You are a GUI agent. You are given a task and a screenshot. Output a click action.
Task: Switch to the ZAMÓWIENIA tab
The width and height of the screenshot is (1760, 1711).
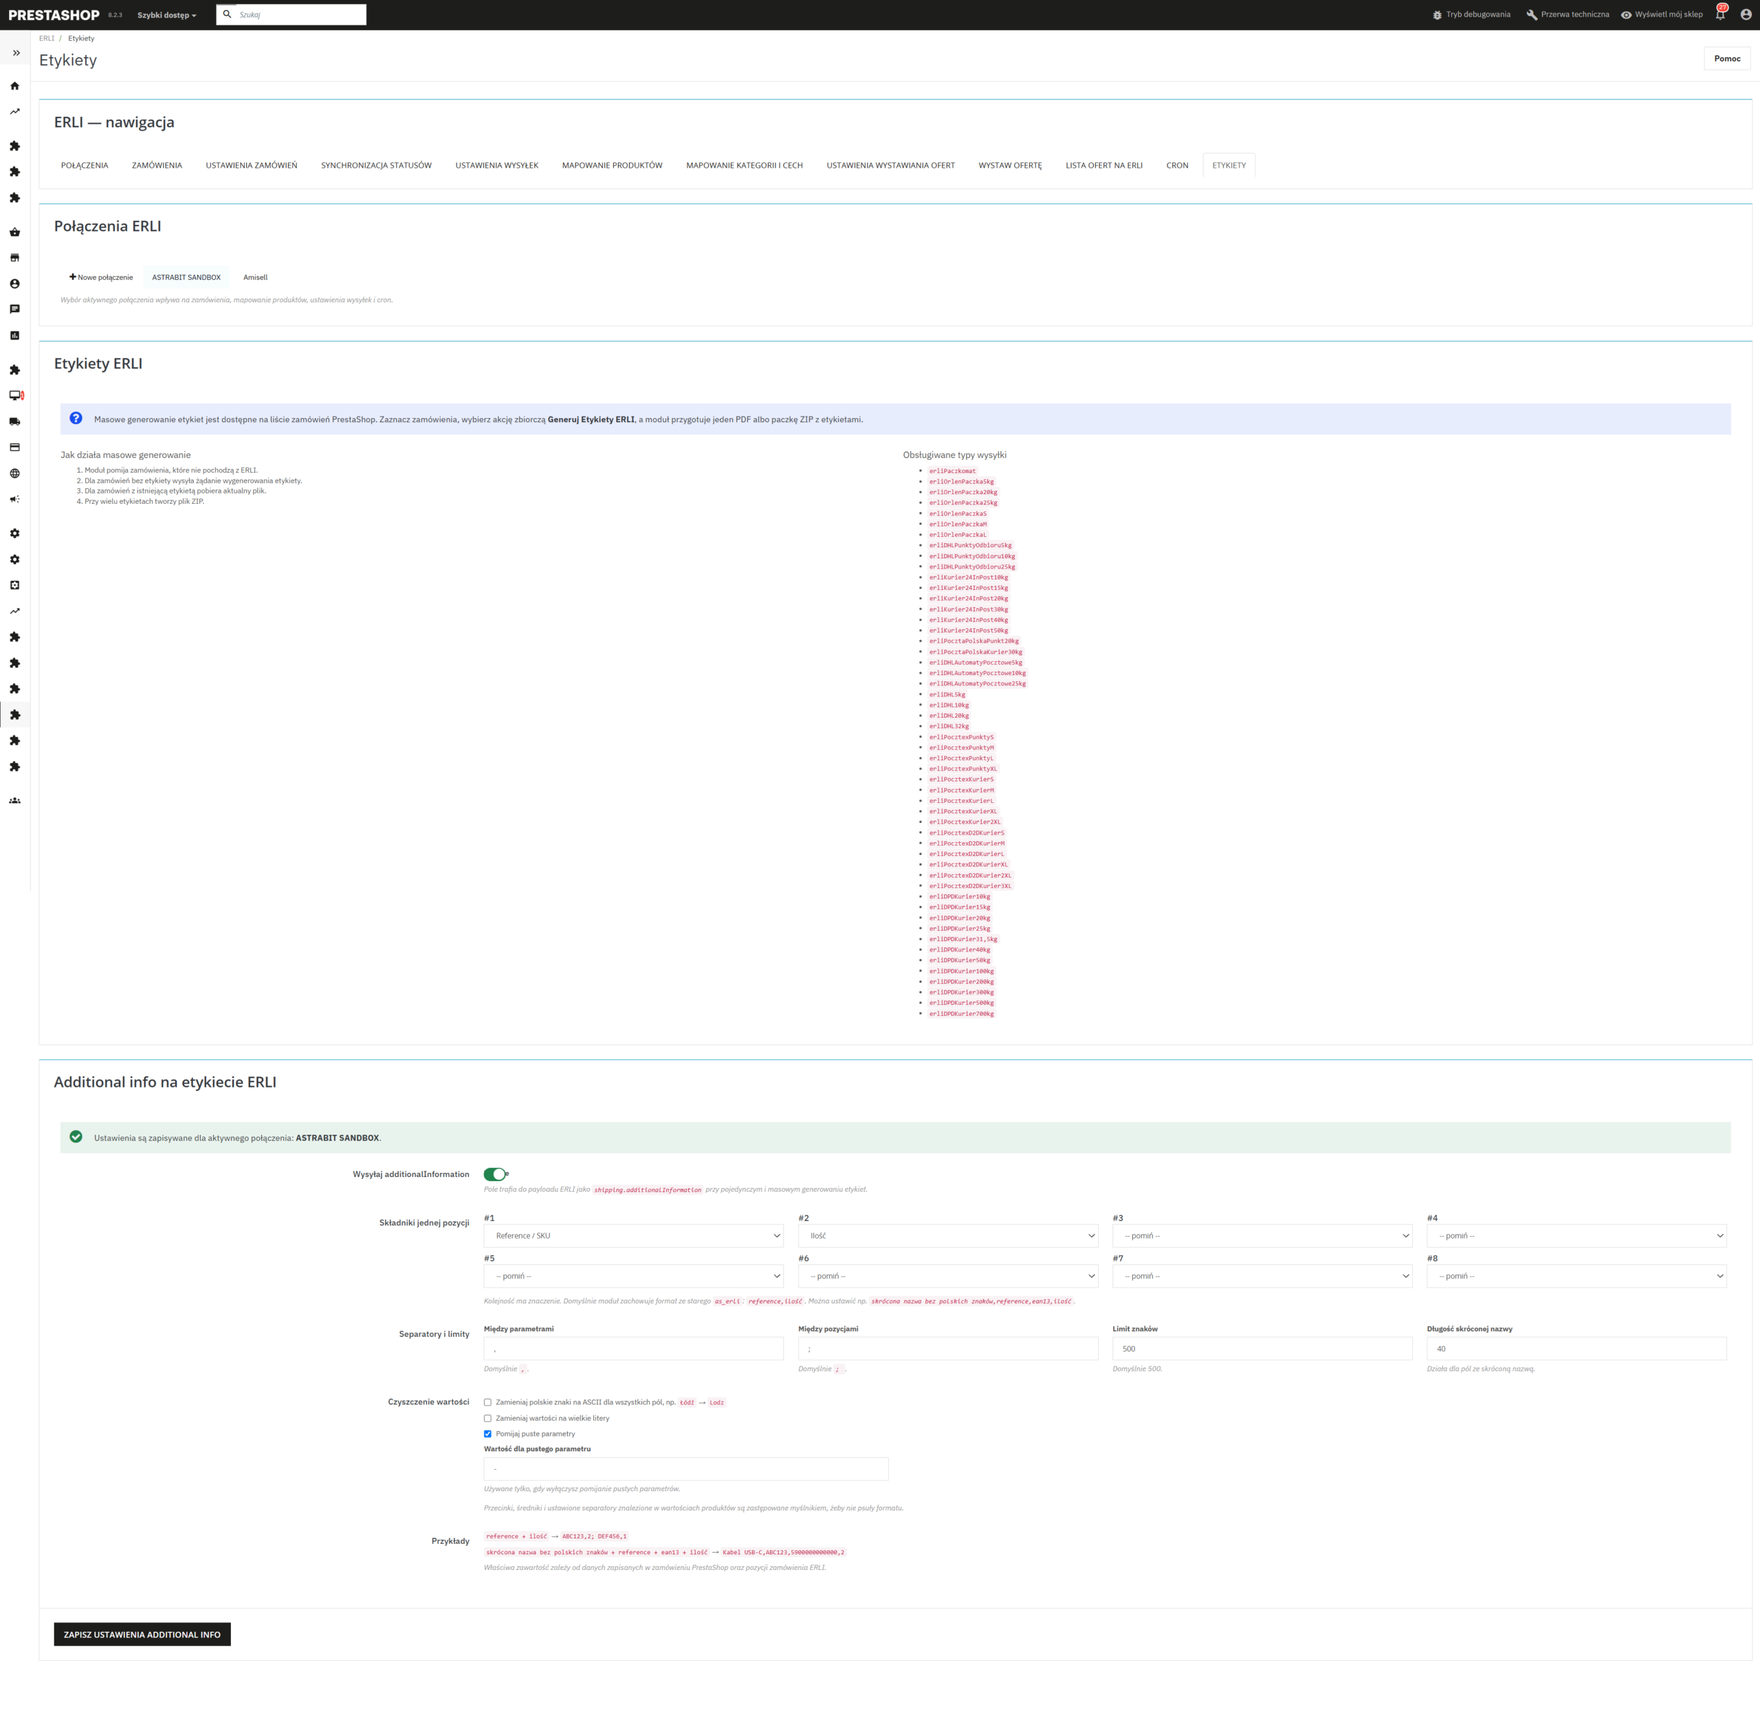pos(157,166)
